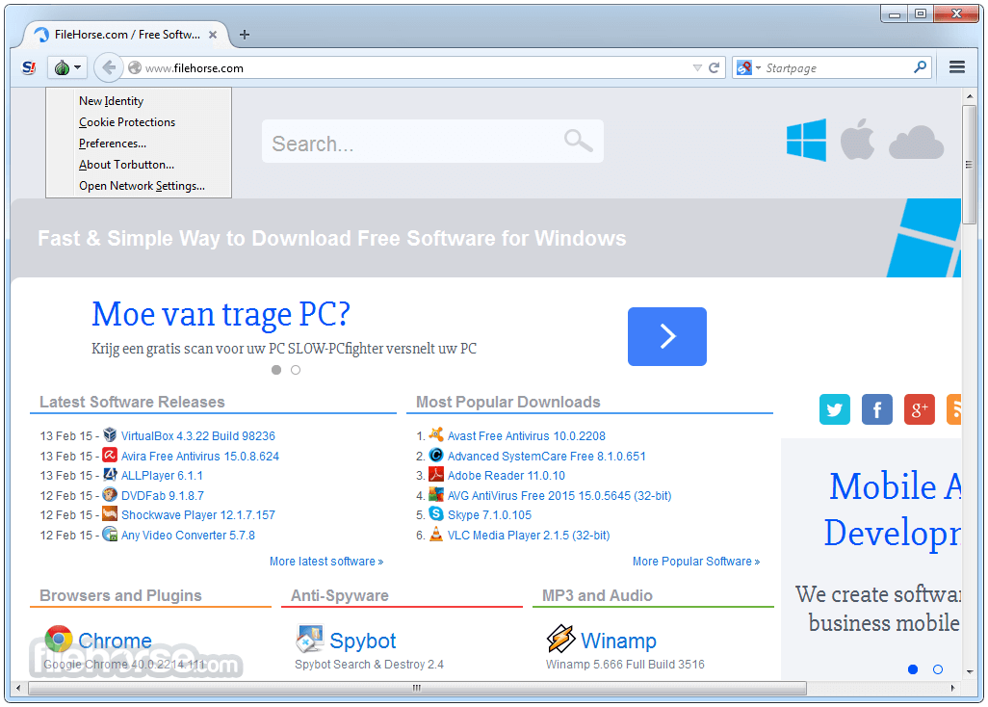The image size is (988, 707).
Task: Open AVG AntiVirus Free 2015 link
Action: pos(559,496)
